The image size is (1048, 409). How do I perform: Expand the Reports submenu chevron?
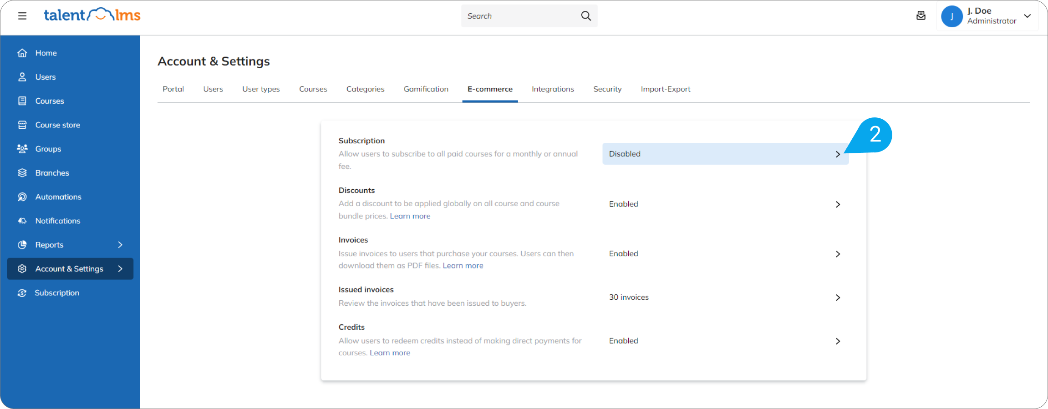120,245
